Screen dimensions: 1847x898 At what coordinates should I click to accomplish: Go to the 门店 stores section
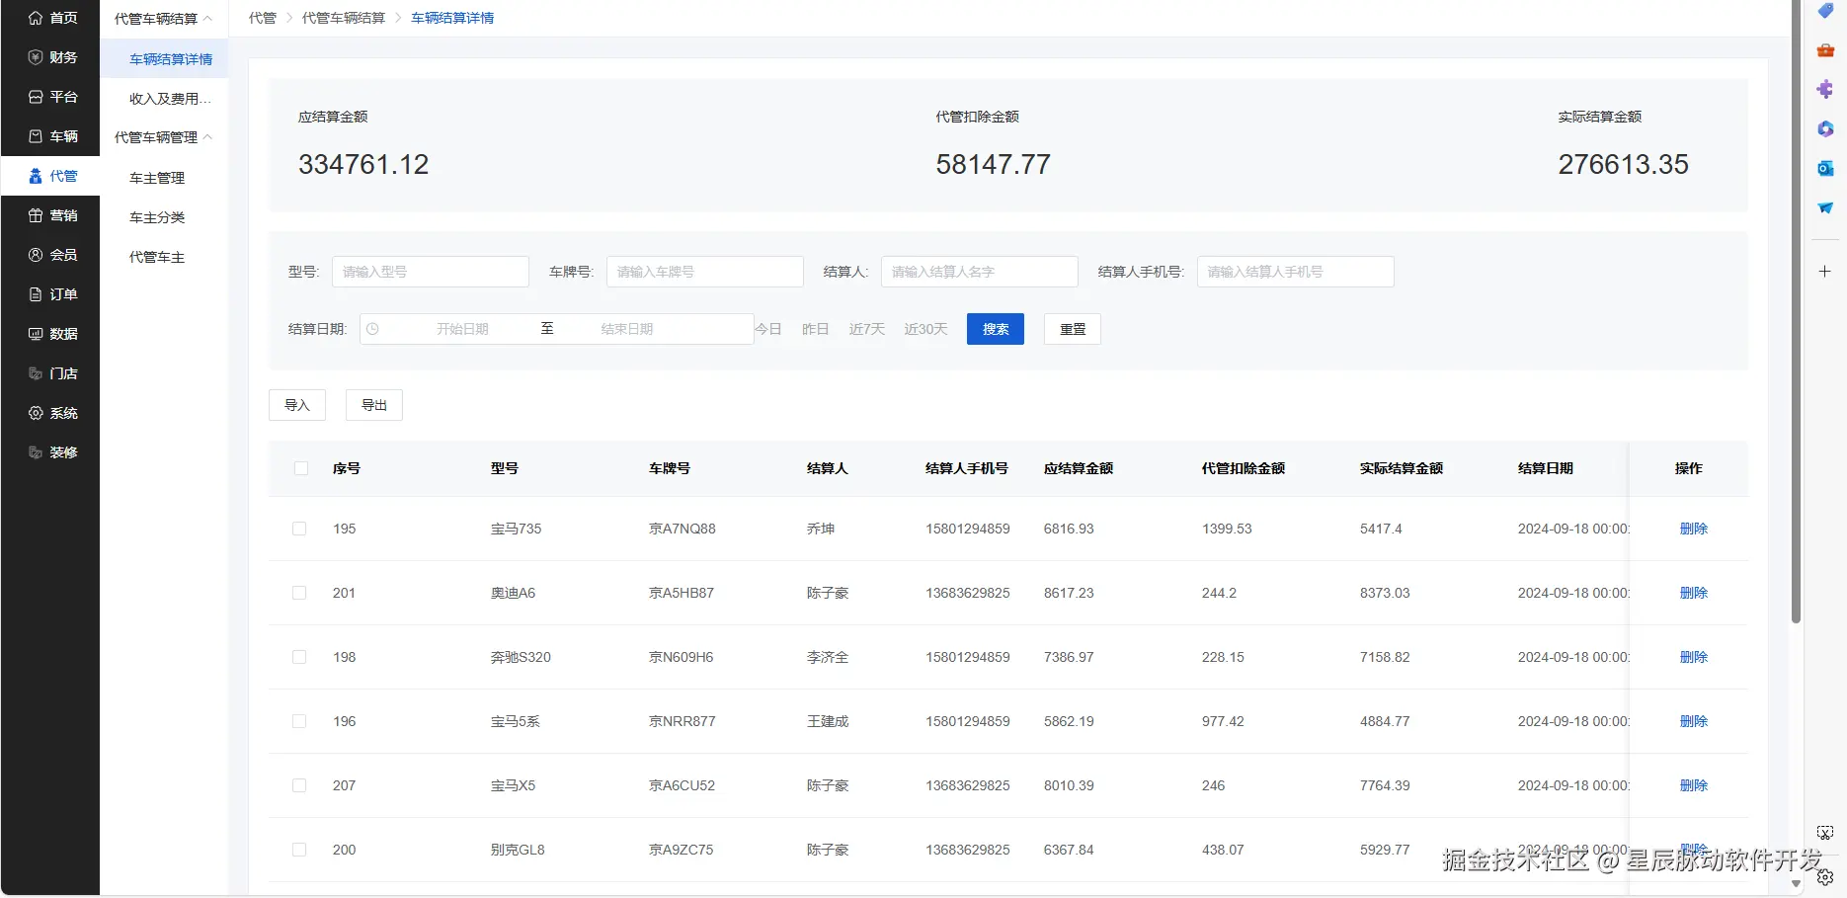click(x=50, y=373)
